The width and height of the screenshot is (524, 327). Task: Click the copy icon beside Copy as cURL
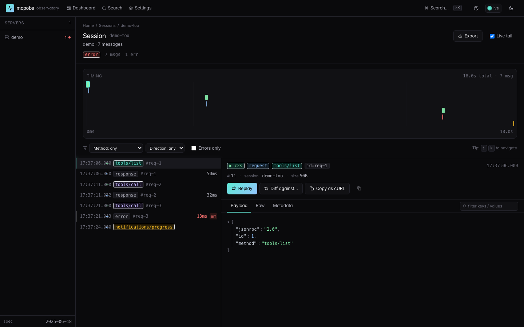[x=359, y=189]
